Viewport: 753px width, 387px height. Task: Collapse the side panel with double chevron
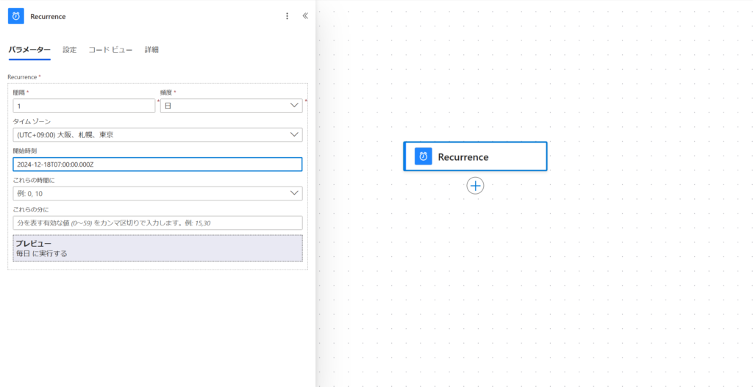tap(305, 16)
